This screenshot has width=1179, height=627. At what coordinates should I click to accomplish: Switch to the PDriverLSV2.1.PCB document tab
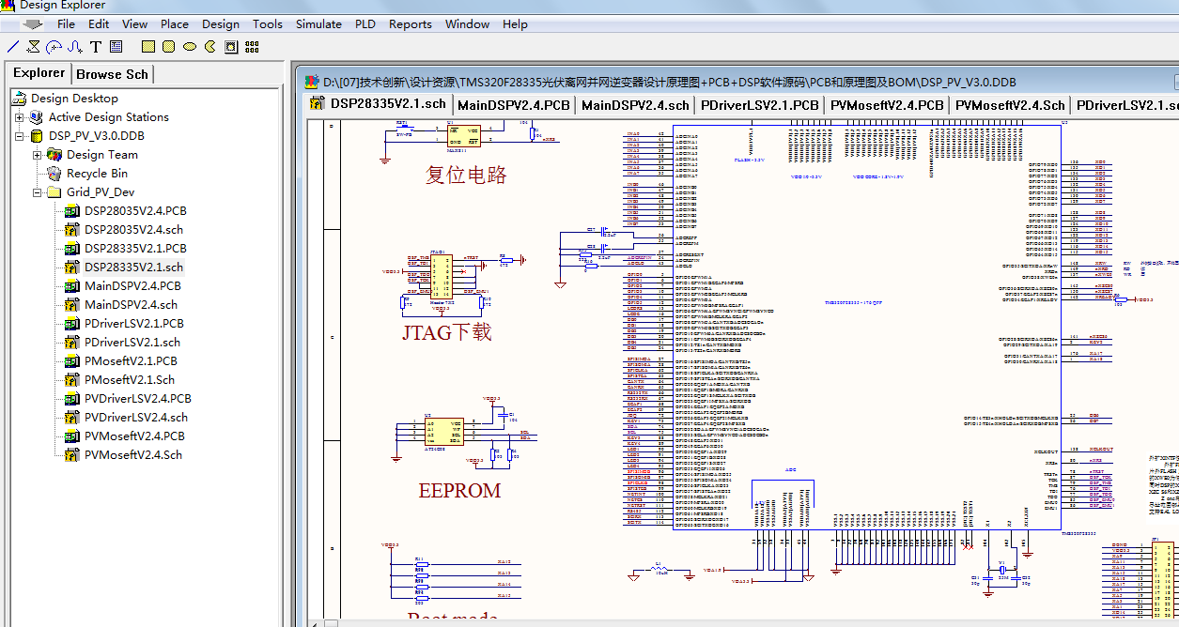(x=759, y=105)
